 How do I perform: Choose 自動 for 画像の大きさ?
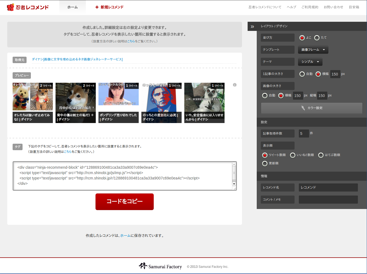pyautogui.click(x=265, y=96)
